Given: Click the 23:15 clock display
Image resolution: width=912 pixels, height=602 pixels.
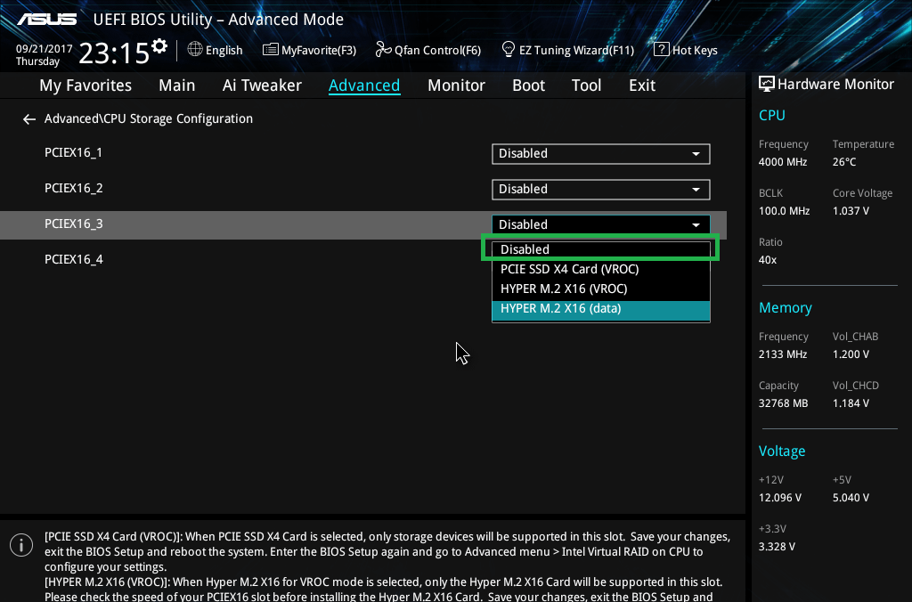Looking at the screenshot, I should (114, 53).
